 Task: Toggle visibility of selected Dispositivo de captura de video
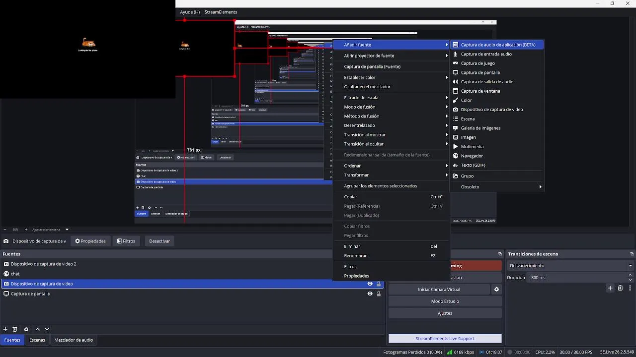pos(370,284)
